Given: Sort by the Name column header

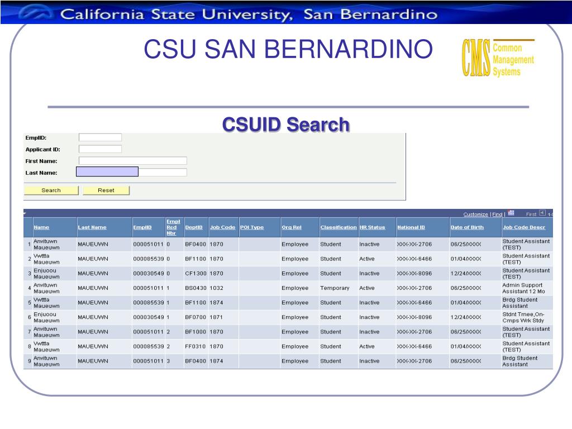Looking at the screenshot, I should (x=41, y=227).
